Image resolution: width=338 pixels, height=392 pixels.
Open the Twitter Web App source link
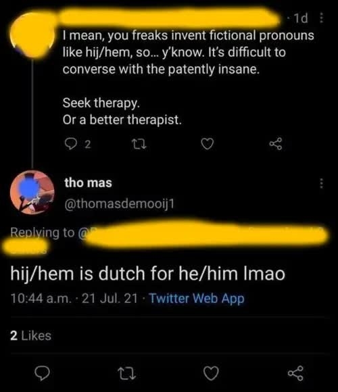pos(197,299)
